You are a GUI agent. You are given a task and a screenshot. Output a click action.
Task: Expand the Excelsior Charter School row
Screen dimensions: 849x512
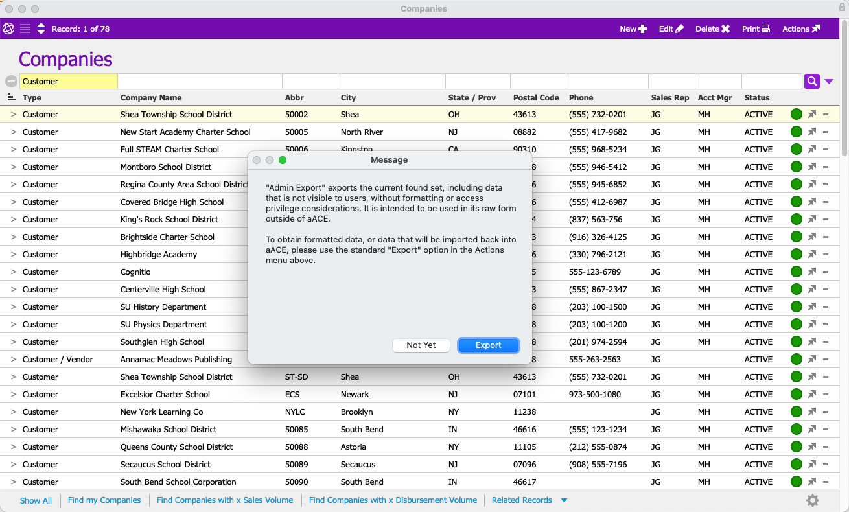13,394
